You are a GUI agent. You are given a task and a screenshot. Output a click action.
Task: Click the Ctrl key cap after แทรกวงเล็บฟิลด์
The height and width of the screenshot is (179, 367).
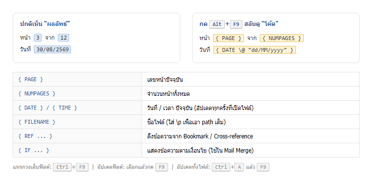pyautogui.click(x=62, y=167)
